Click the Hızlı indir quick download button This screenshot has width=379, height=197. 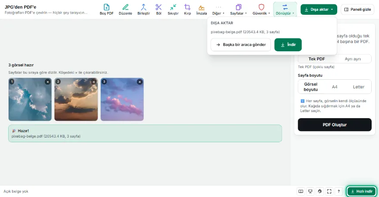click(x=362, y=191)
